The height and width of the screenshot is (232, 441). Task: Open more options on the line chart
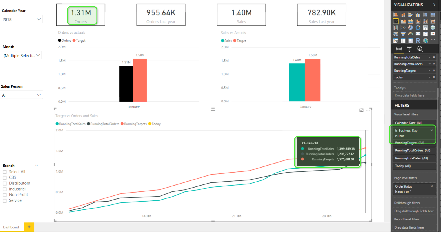pos(368,110)
